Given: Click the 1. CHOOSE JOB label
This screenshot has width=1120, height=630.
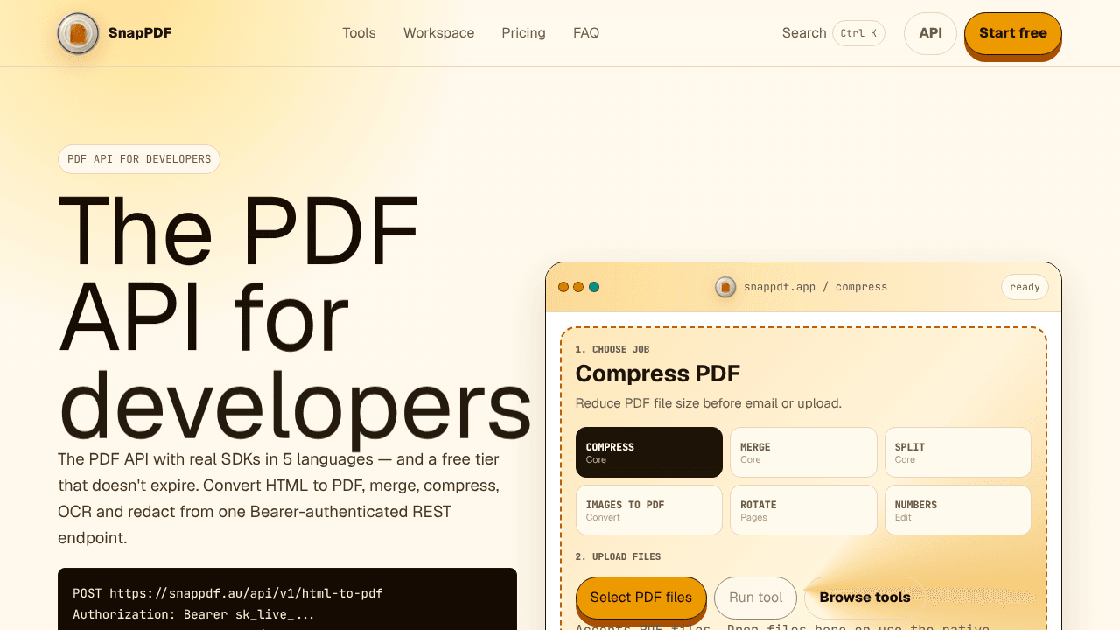Looking at the screenshot, I should click(x=612, y=349).
